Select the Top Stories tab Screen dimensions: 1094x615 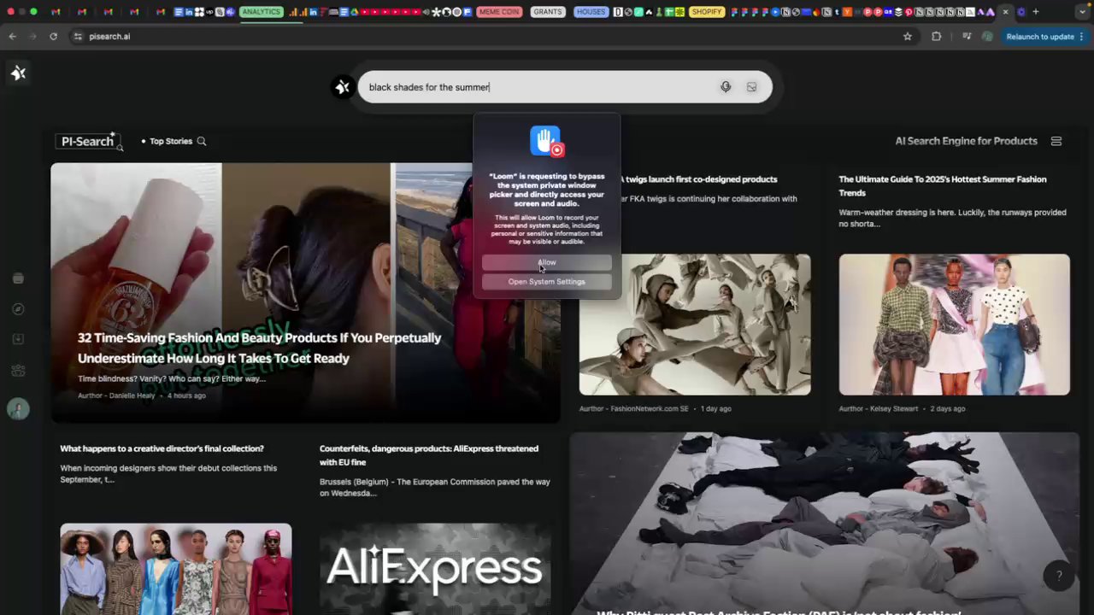(171, 141)
